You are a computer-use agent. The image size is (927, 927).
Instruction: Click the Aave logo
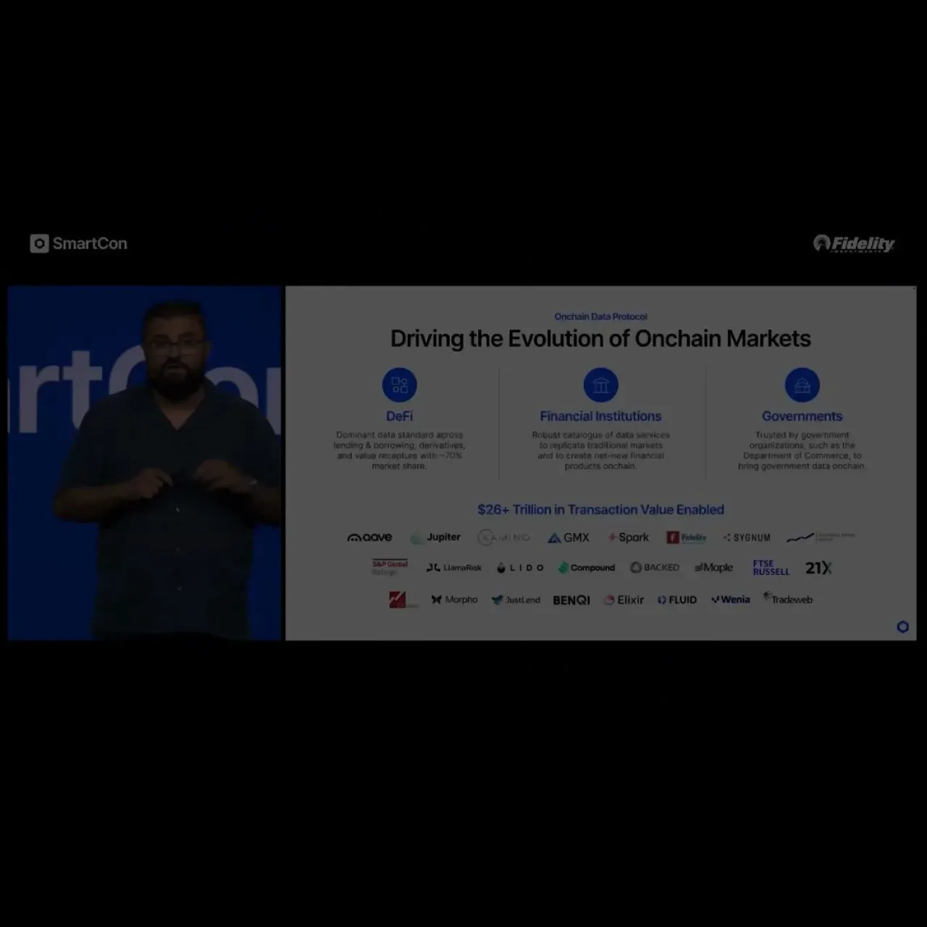369,537
